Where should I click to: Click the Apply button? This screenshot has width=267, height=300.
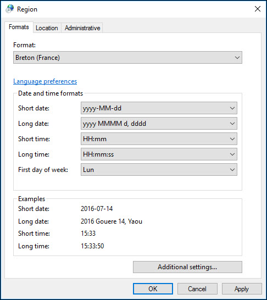click(x=242, y=288)
